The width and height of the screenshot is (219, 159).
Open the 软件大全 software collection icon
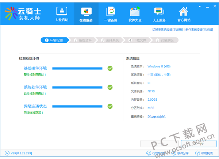pyautogui.click(x=135, y=11)
